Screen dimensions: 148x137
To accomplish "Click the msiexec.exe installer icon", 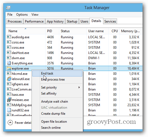I will click(x=9, y=100).
